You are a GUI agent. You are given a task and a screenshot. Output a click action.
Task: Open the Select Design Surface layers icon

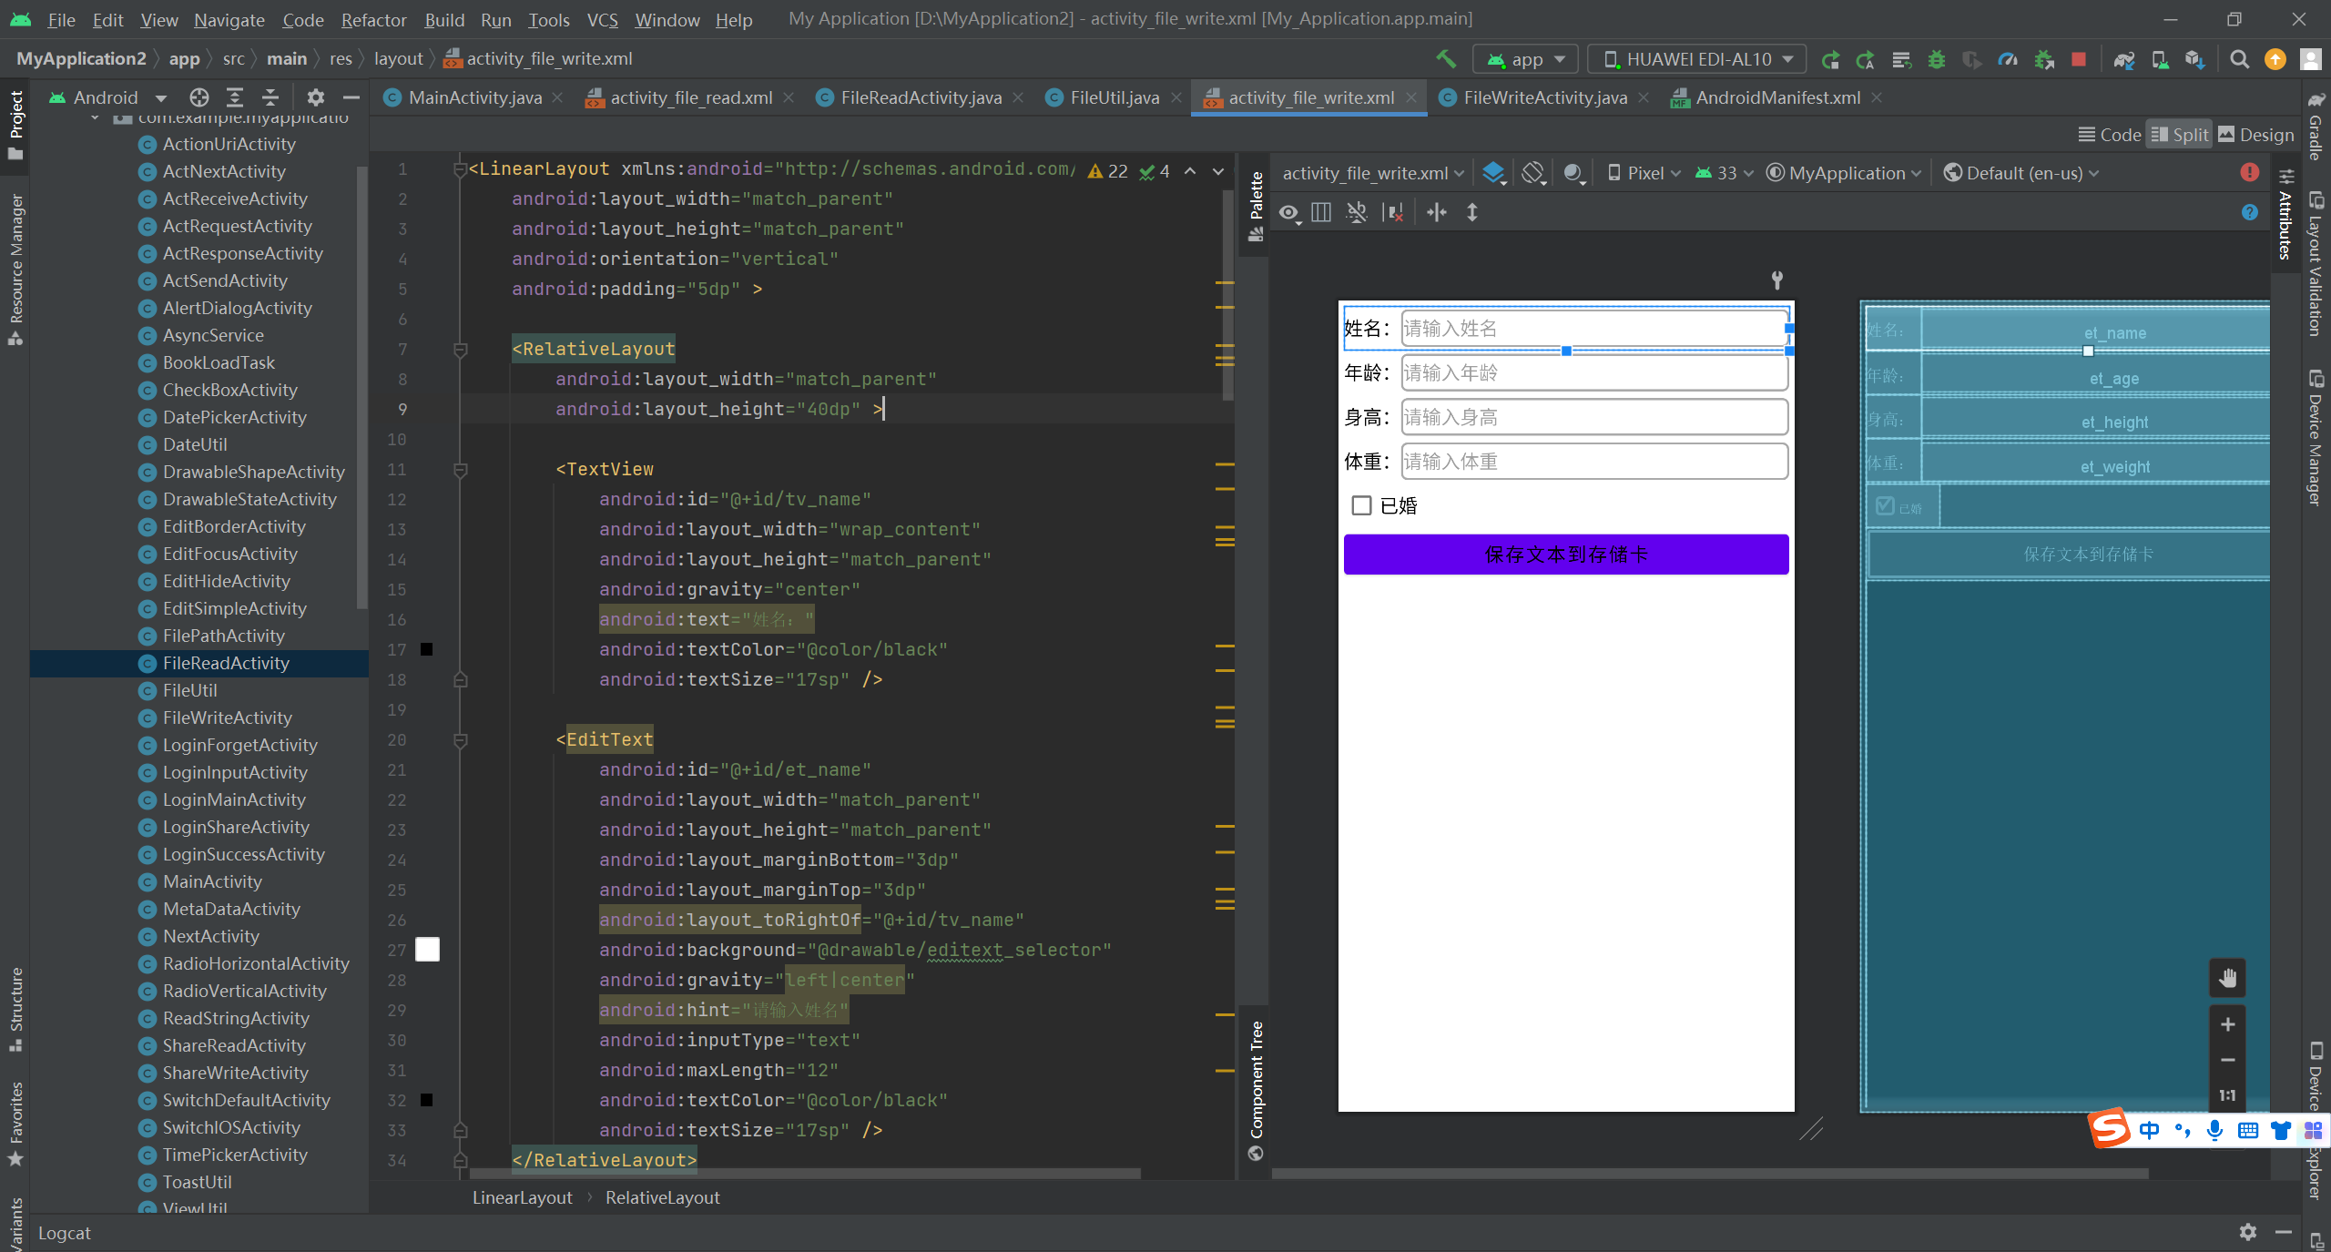[1493, 173]
